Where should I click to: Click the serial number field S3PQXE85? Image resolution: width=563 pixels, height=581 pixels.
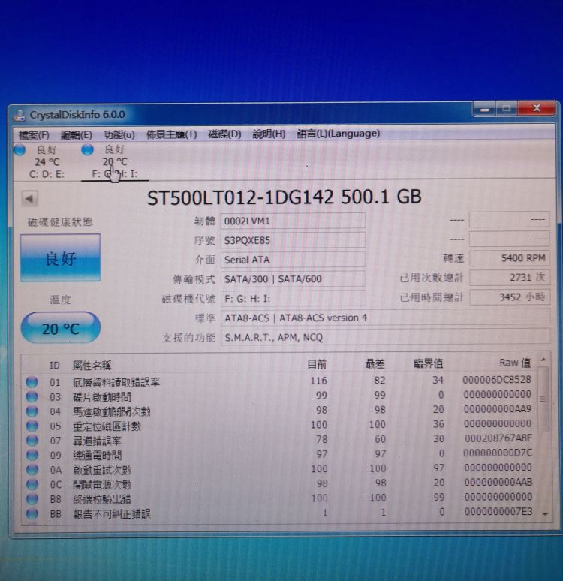click(293, 240)
